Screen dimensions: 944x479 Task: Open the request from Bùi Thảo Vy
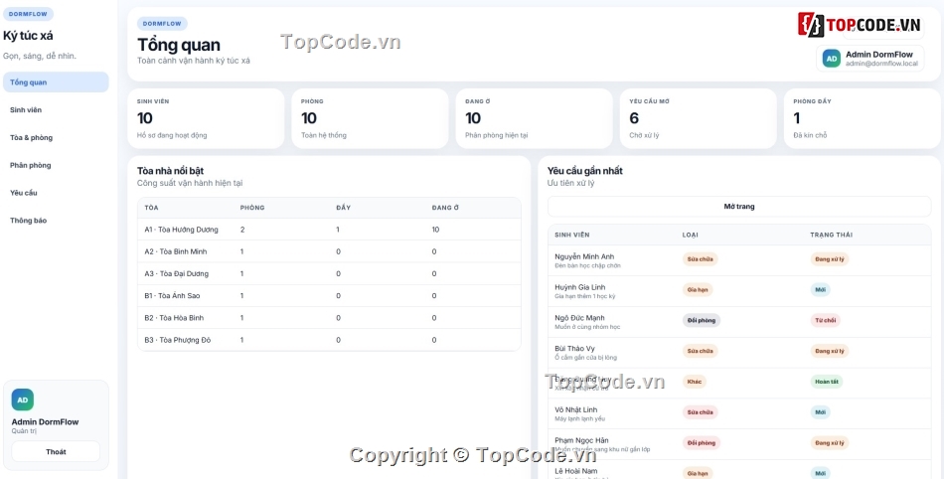(x=739, y=353)
